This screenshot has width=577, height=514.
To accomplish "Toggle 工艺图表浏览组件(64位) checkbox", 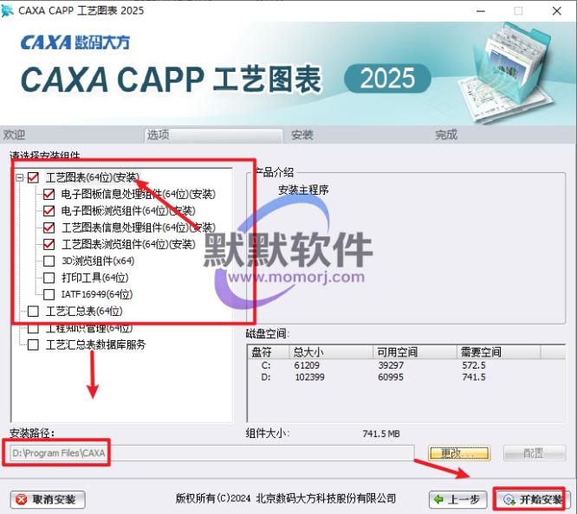I will pos(49,244).
